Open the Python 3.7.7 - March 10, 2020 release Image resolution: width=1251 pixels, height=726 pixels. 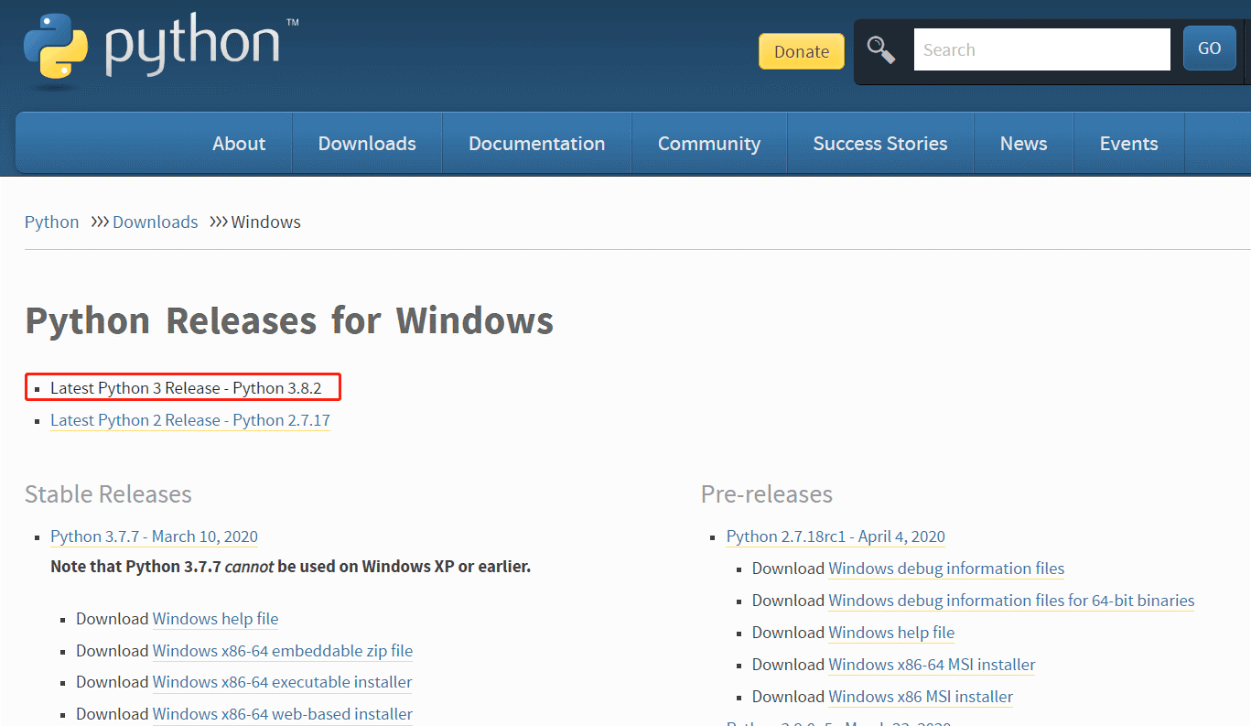[x=154, y=536]
